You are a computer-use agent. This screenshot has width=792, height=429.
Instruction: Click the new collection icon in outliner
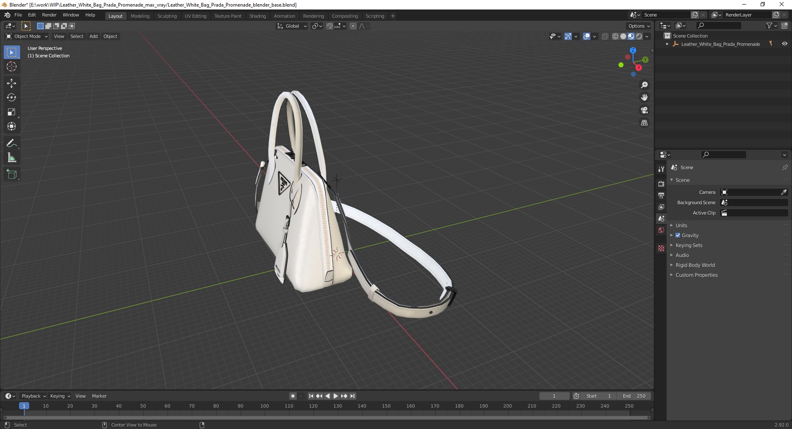[x=785, y=26]
